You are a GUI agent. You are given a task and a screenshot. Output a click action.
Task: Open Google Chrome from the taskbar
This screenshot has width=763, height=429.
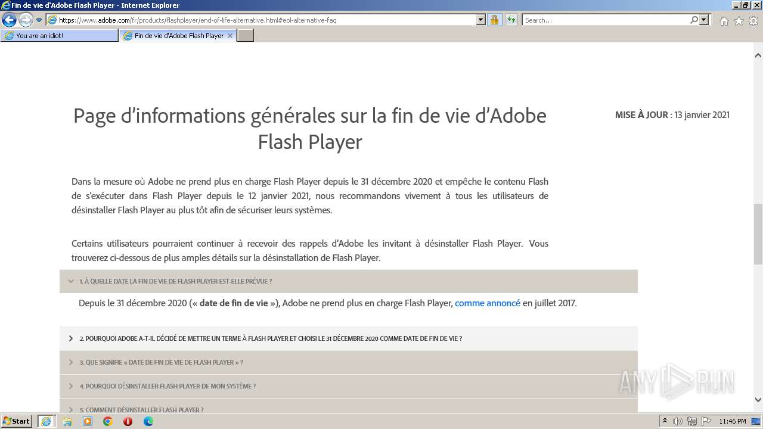(x=108, y=421)
